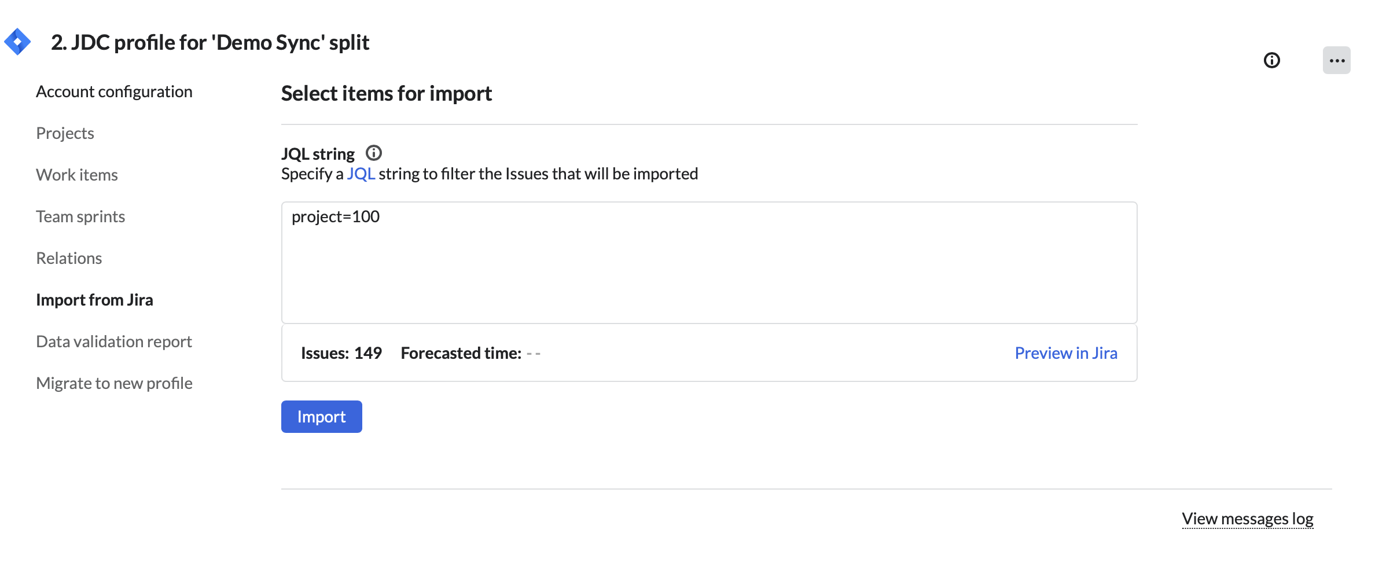This screenshot has width=1375, height=566.
Task: Open the three-dot more options menu
Action: [1336, 60]
